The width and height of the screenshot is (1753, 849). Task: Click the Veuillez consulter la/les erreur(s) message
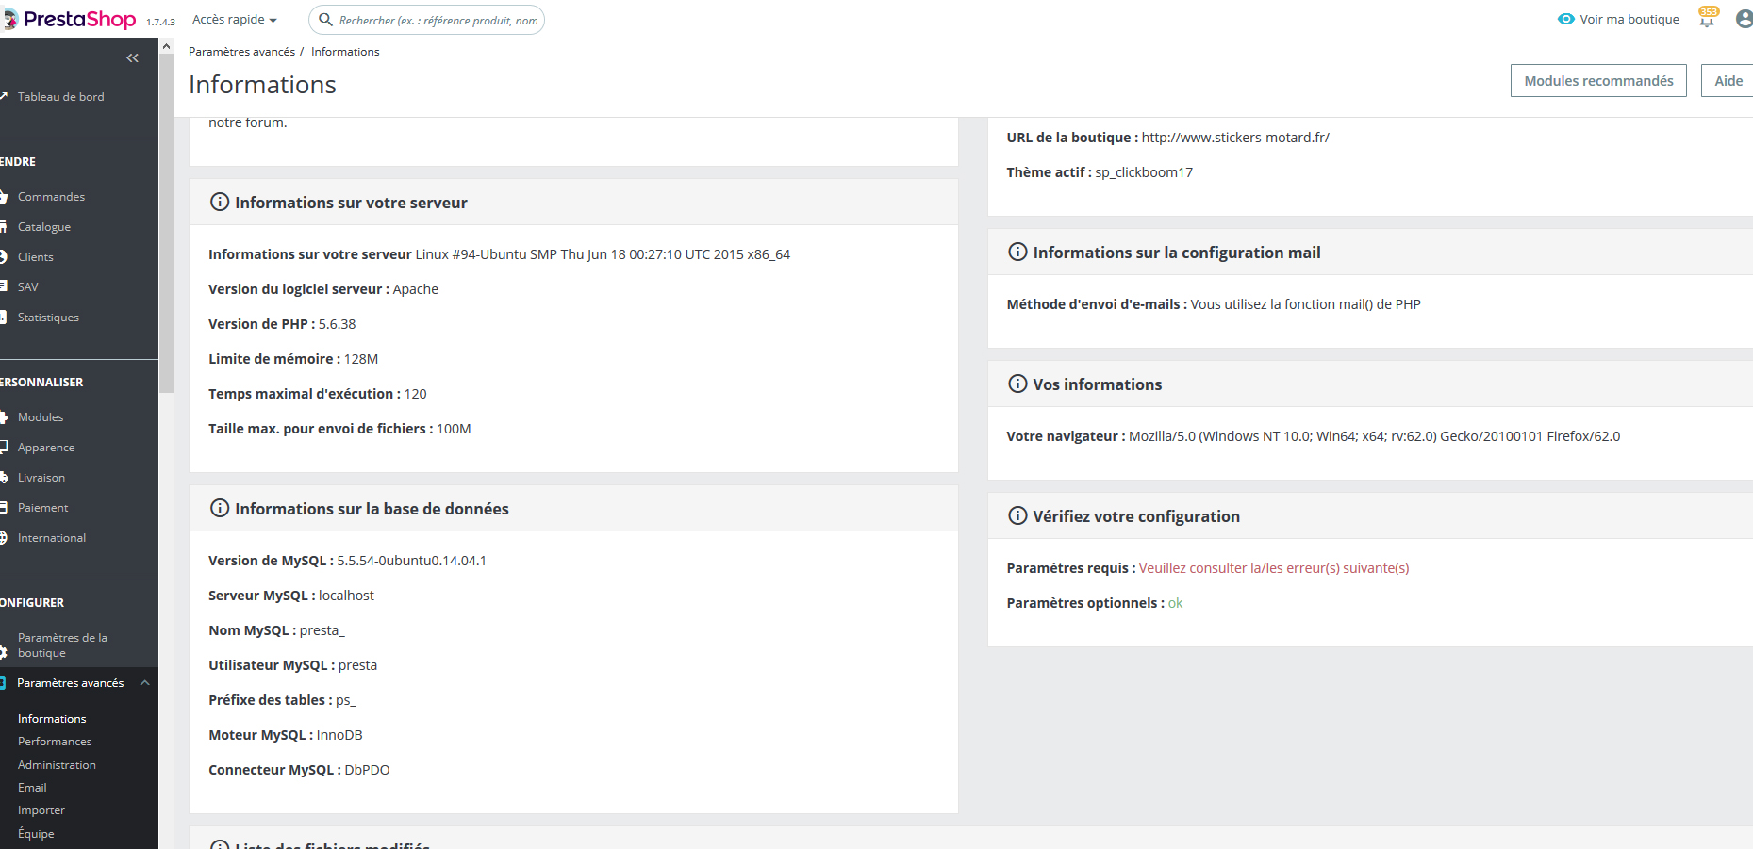pyautogui.click(x=1274, y=568)
